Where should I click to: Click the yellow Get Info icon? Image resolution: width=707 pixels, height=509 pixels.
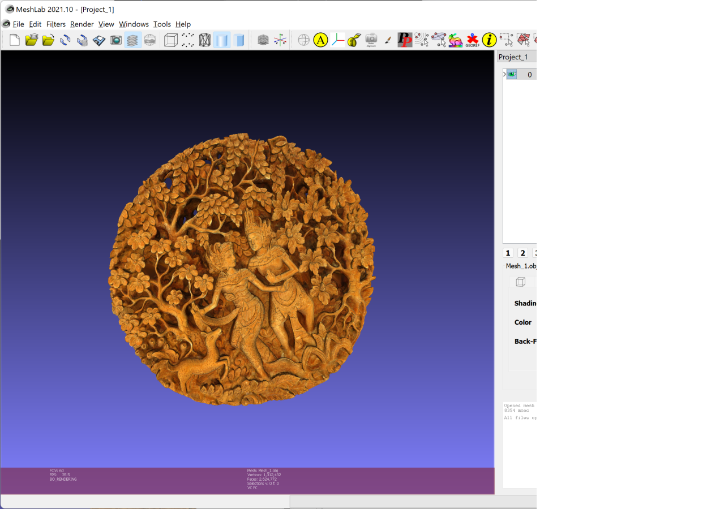click(x=489, y=40)
